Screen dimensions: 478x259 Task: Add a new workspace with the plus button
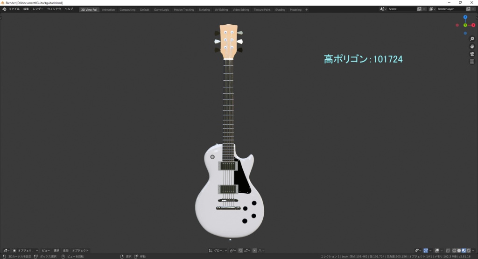307,10
